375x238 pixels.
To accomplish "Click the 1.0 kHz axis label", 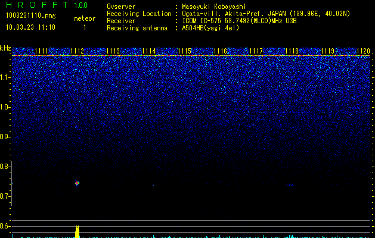I will coord(5,107).
